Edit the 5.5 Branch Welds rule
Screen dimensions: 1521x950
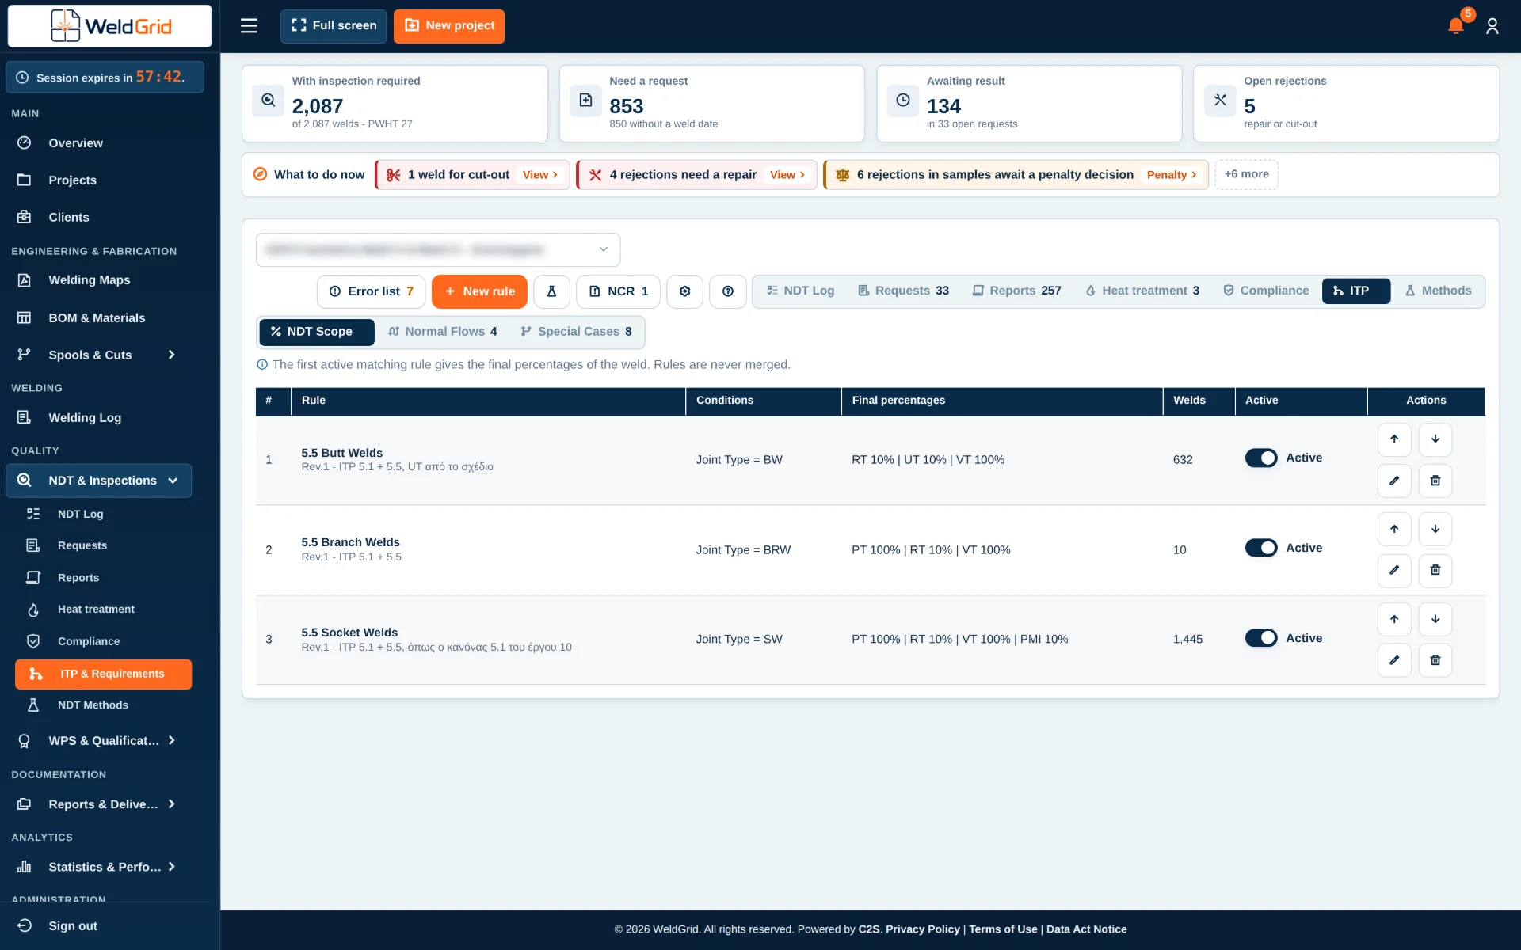pos(1394,570)
